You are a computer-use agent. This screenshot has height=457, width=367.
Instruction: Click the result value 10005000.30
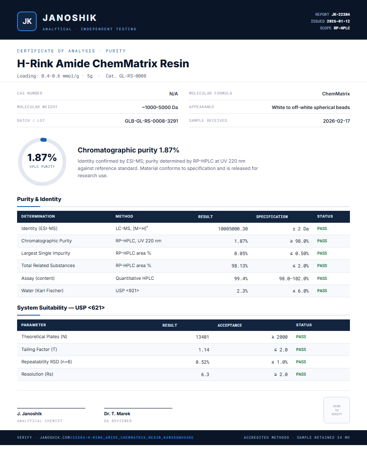click(233, 229)
